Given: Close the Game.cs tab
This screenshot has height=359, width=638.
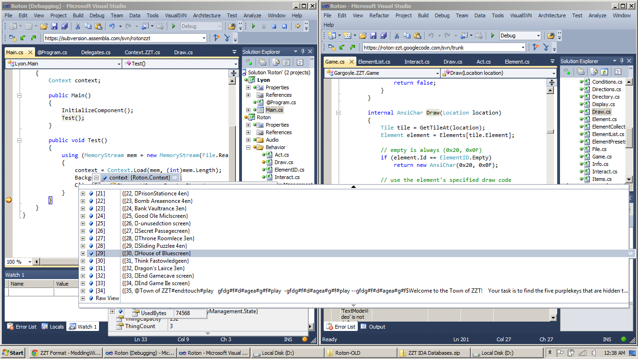Looking at the screenshot, I should tap(351, 62).
